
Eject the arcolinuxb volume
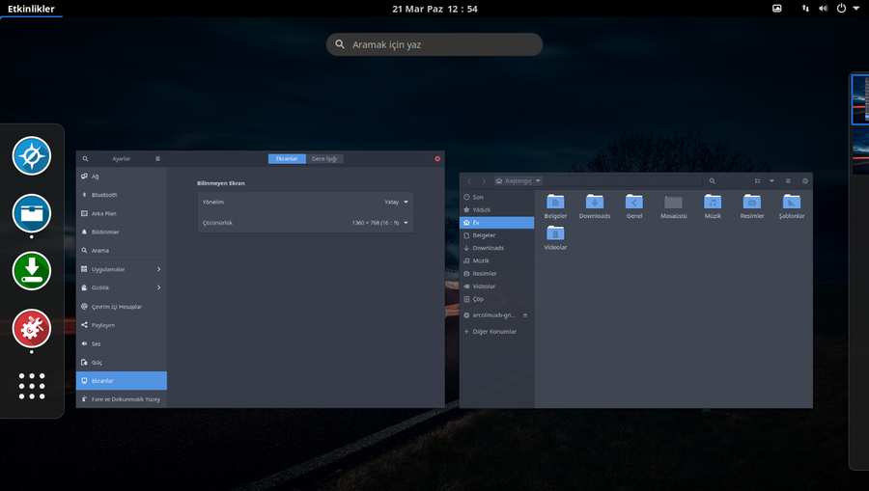point(525,315)
